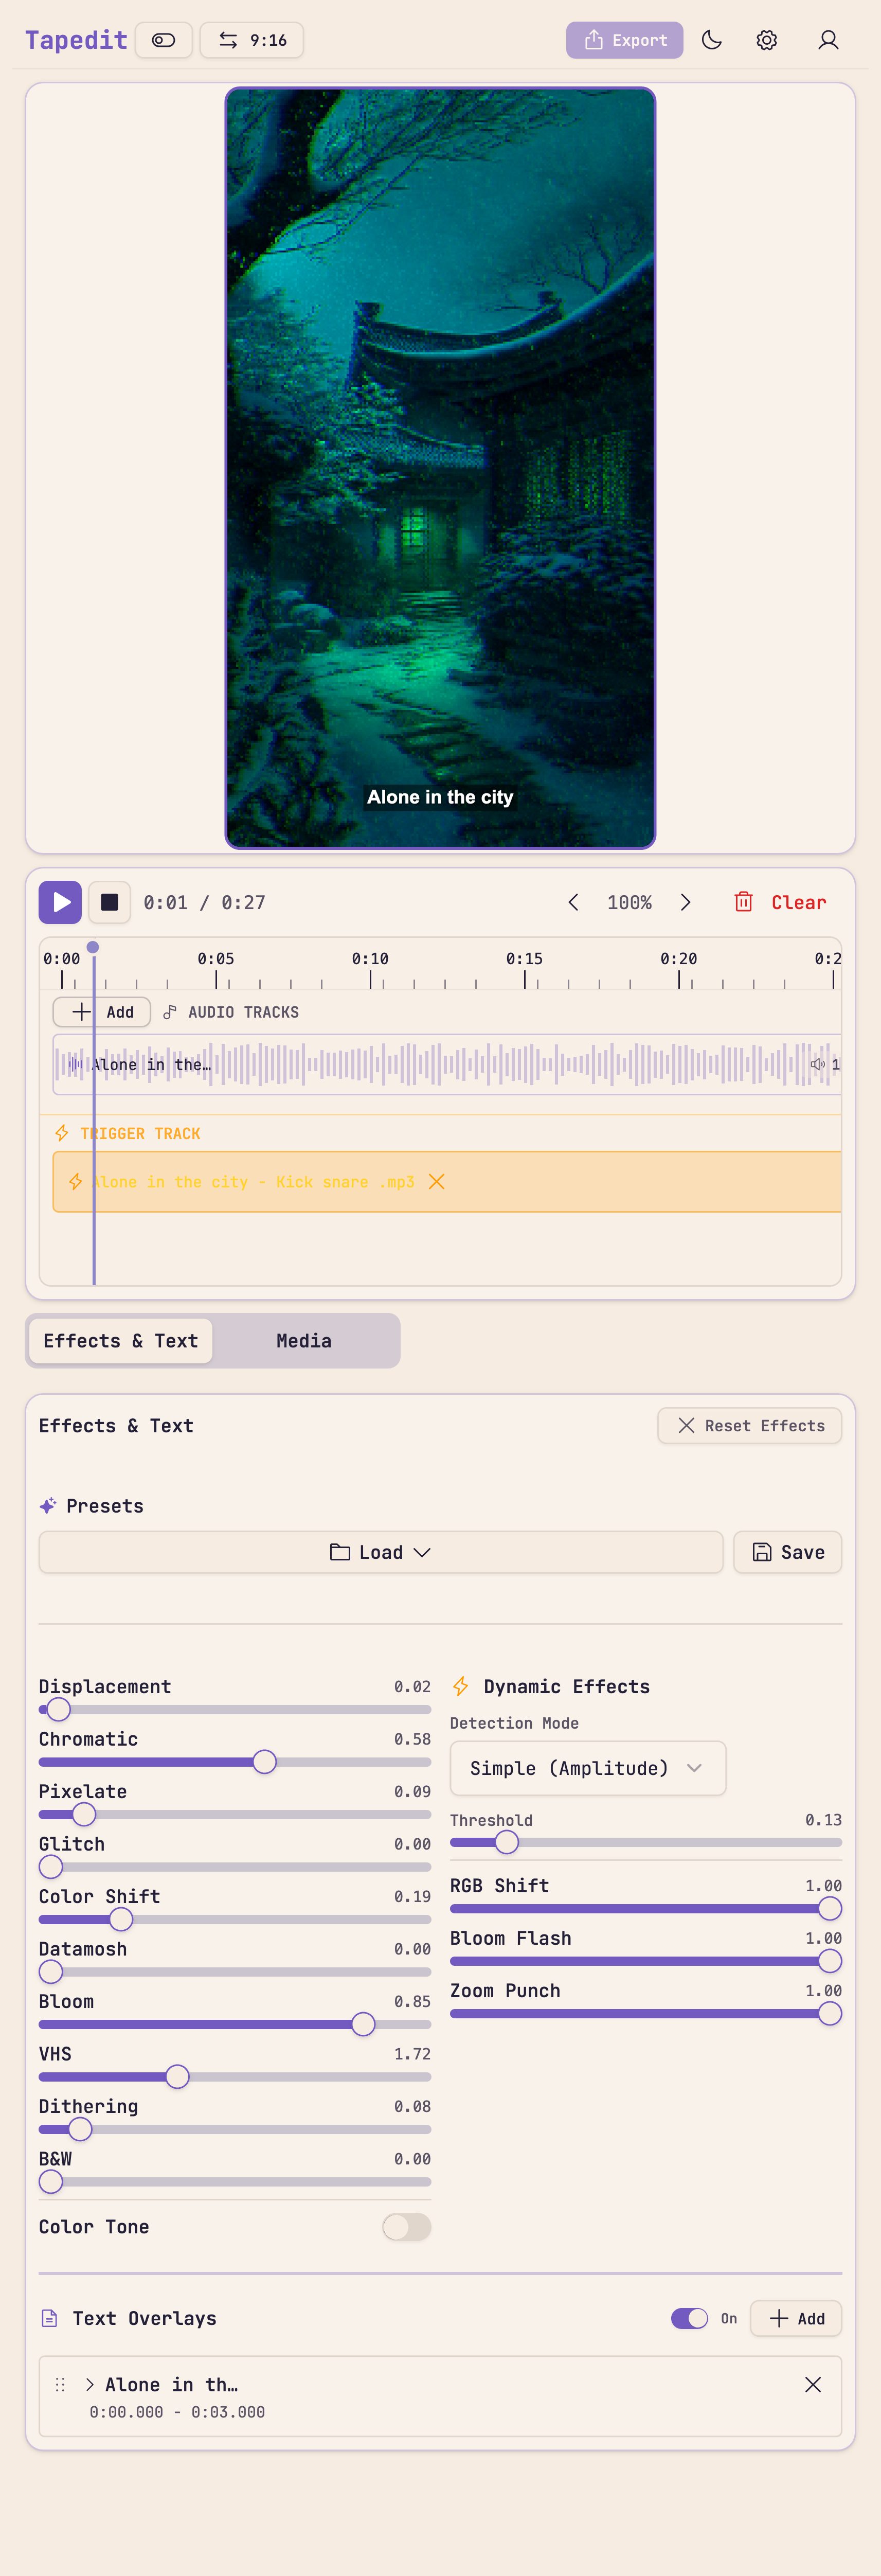
Task: Click volume icon on audio track
Action: tap(817, 1064)
